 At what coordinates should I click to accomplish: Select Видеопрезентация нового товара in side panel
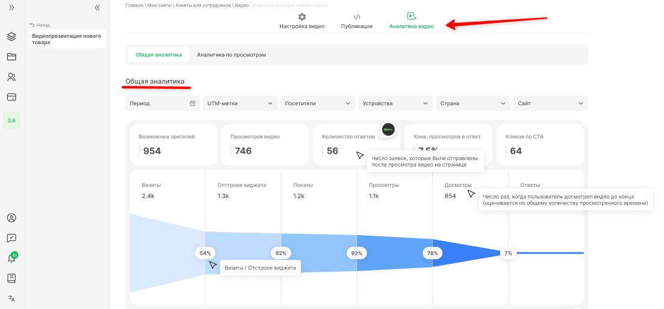tap(67, 39)
